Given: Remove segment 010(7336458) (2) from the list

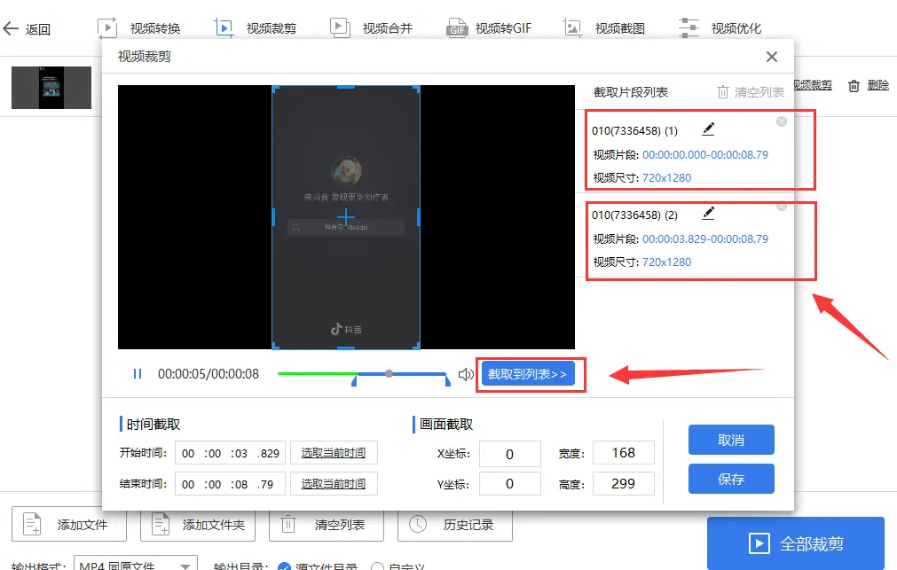Looking at the screenshot, I should coord(782,206).
